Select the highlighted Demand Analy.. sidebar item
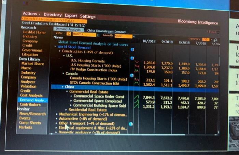 pyautogui.click(x=33, y=100)
